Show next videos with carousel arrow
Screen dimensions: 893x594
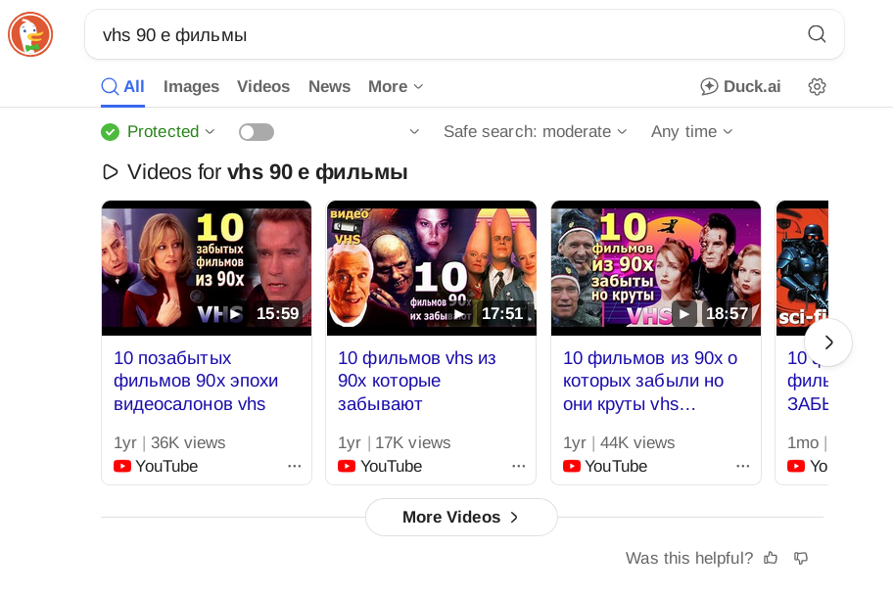coord(828,342)
